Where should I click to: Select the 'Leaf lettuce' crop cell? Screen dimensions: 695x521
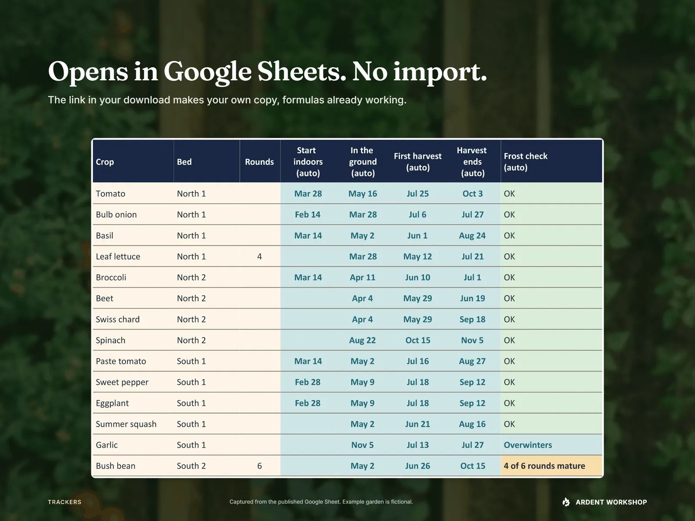point(133,257)
